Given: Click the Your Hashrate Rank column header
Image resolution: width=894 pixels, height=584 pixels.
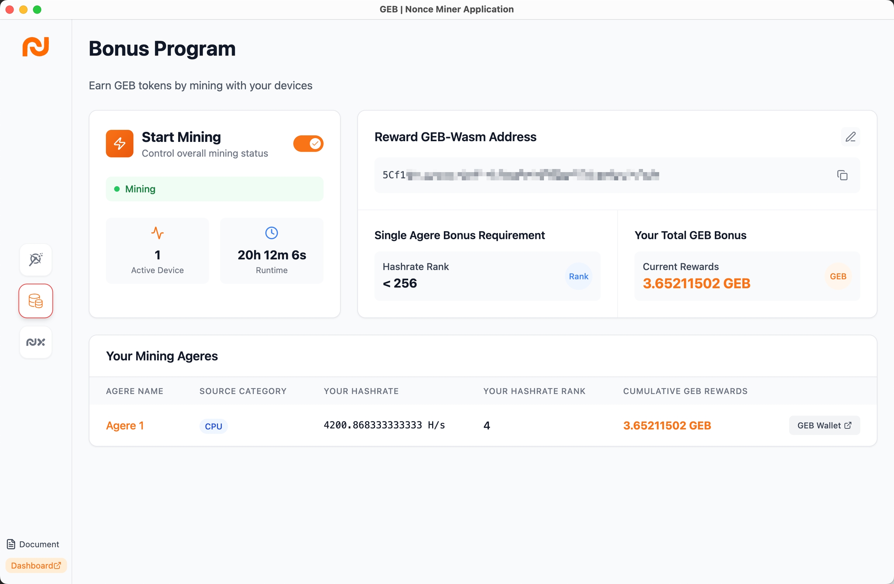Looking at the screenshot, I should click(534, 391).
